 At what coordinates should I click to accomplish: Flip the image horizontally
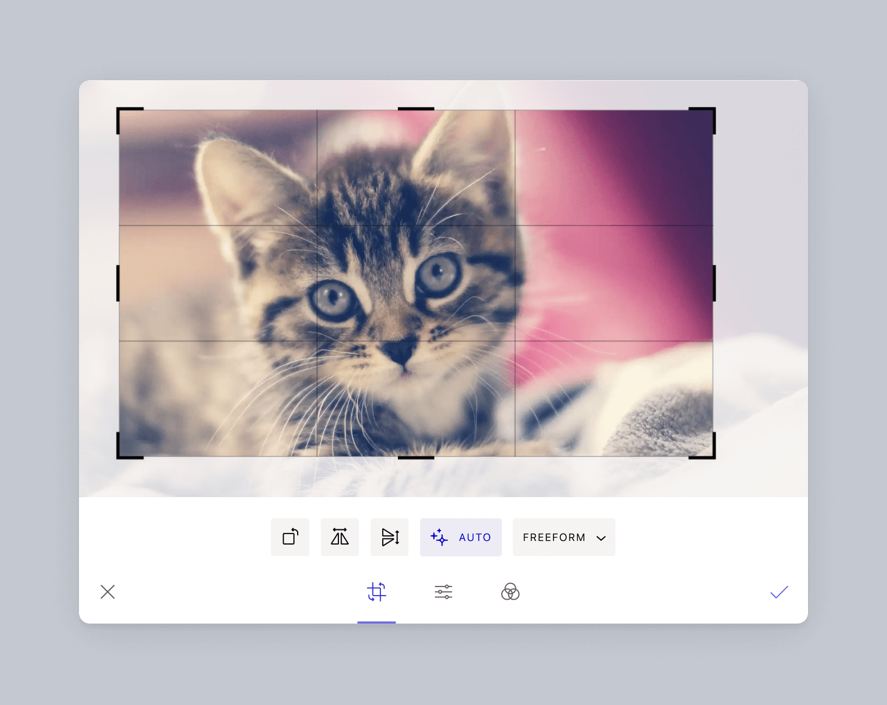coord(340,537)
